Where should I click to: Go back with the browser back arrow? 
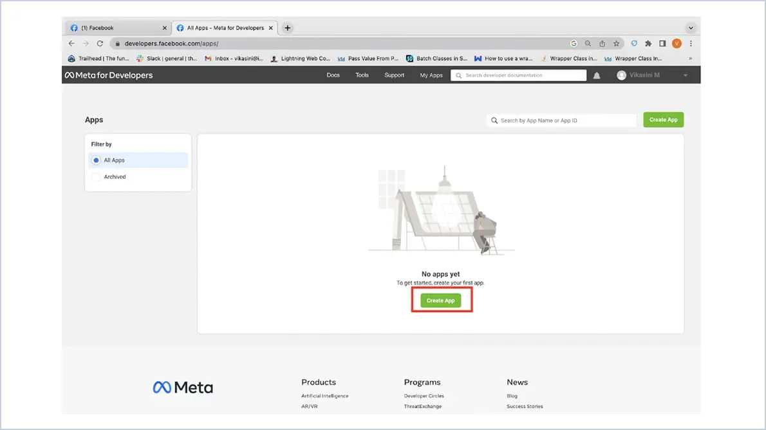pos(72,44)
